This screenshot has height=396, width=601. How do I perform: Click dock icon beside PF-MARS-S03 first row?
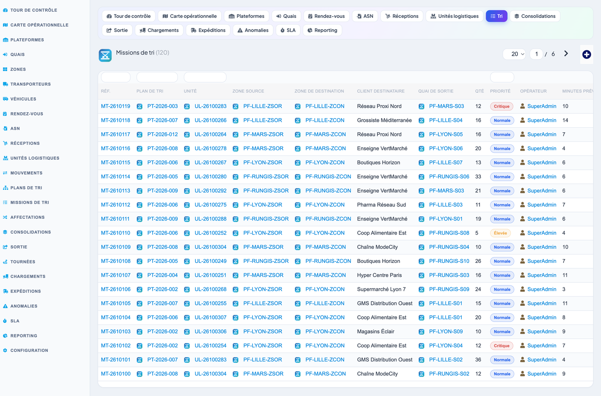(421, 106)
